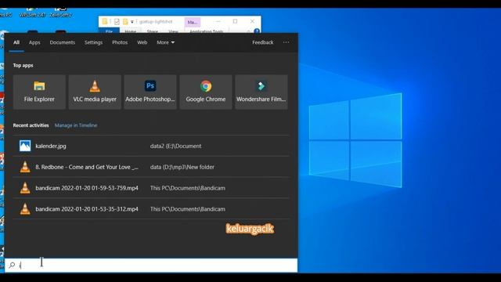Viewport: 501px width, 282px height.
Task: Filter search by Settings tab
Action: tap(94, 42)
